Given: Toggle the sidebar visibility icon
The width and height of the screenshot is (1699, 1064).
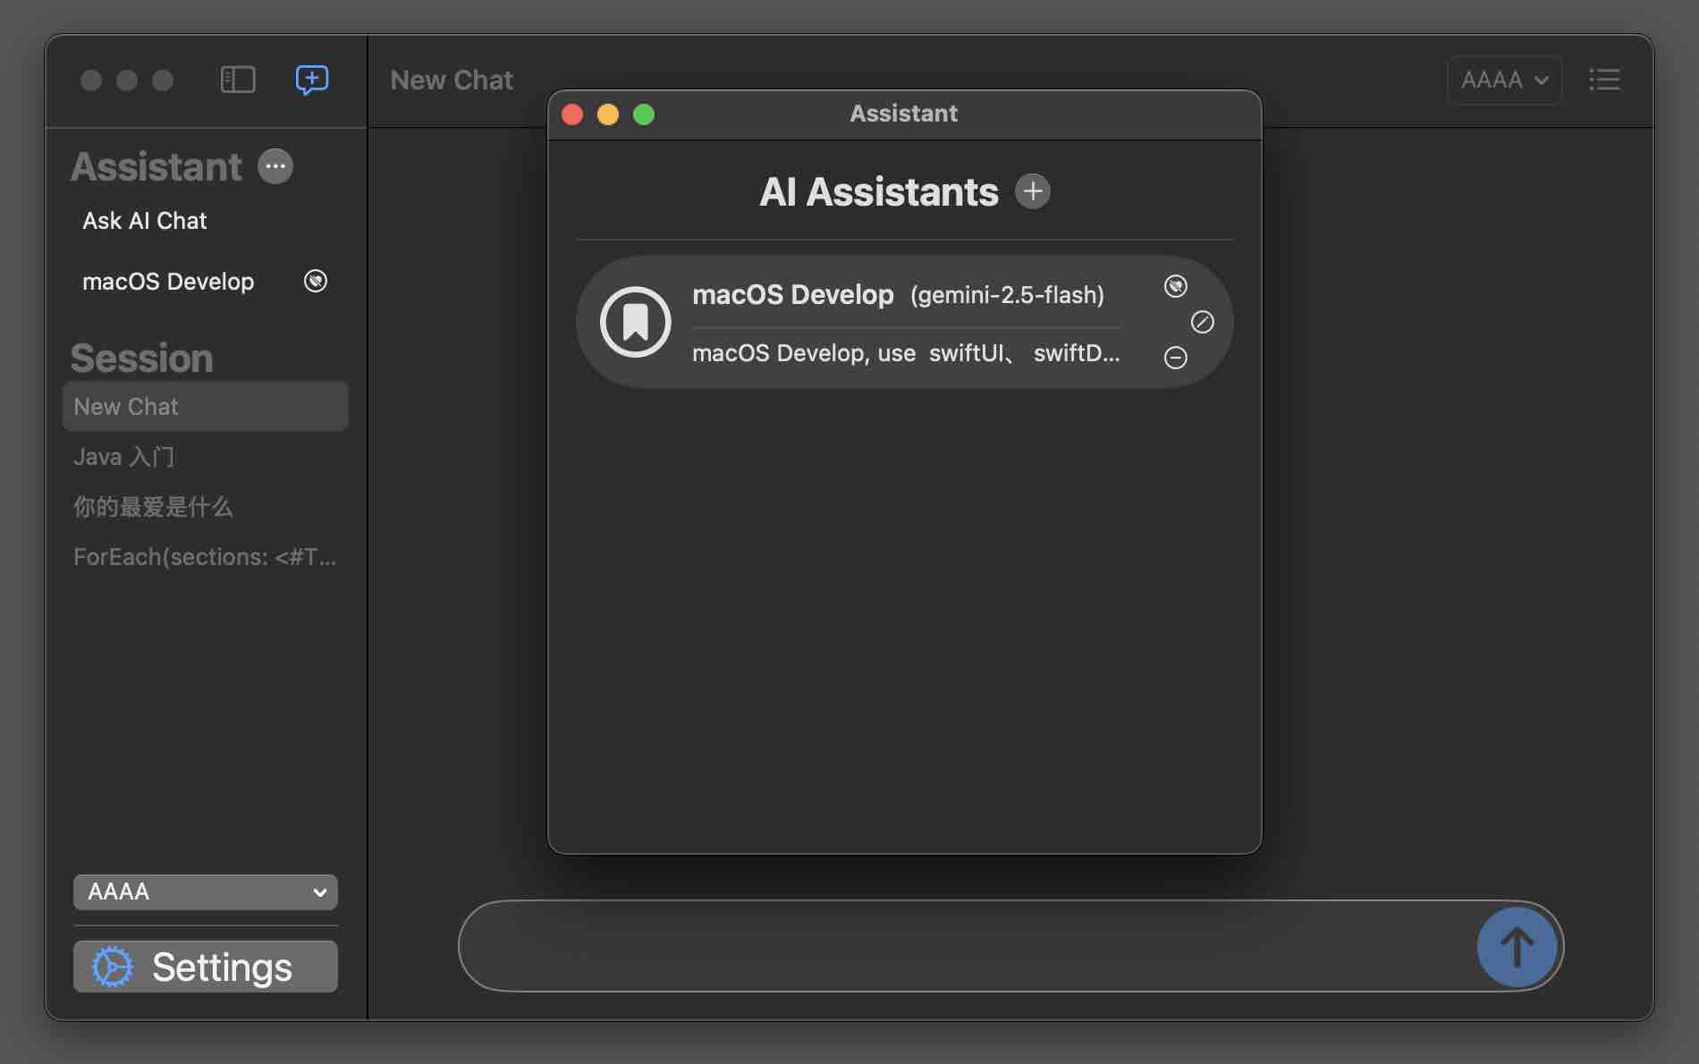Looking at the screenshot, I should pyautogui.click(x=237, y=80).
